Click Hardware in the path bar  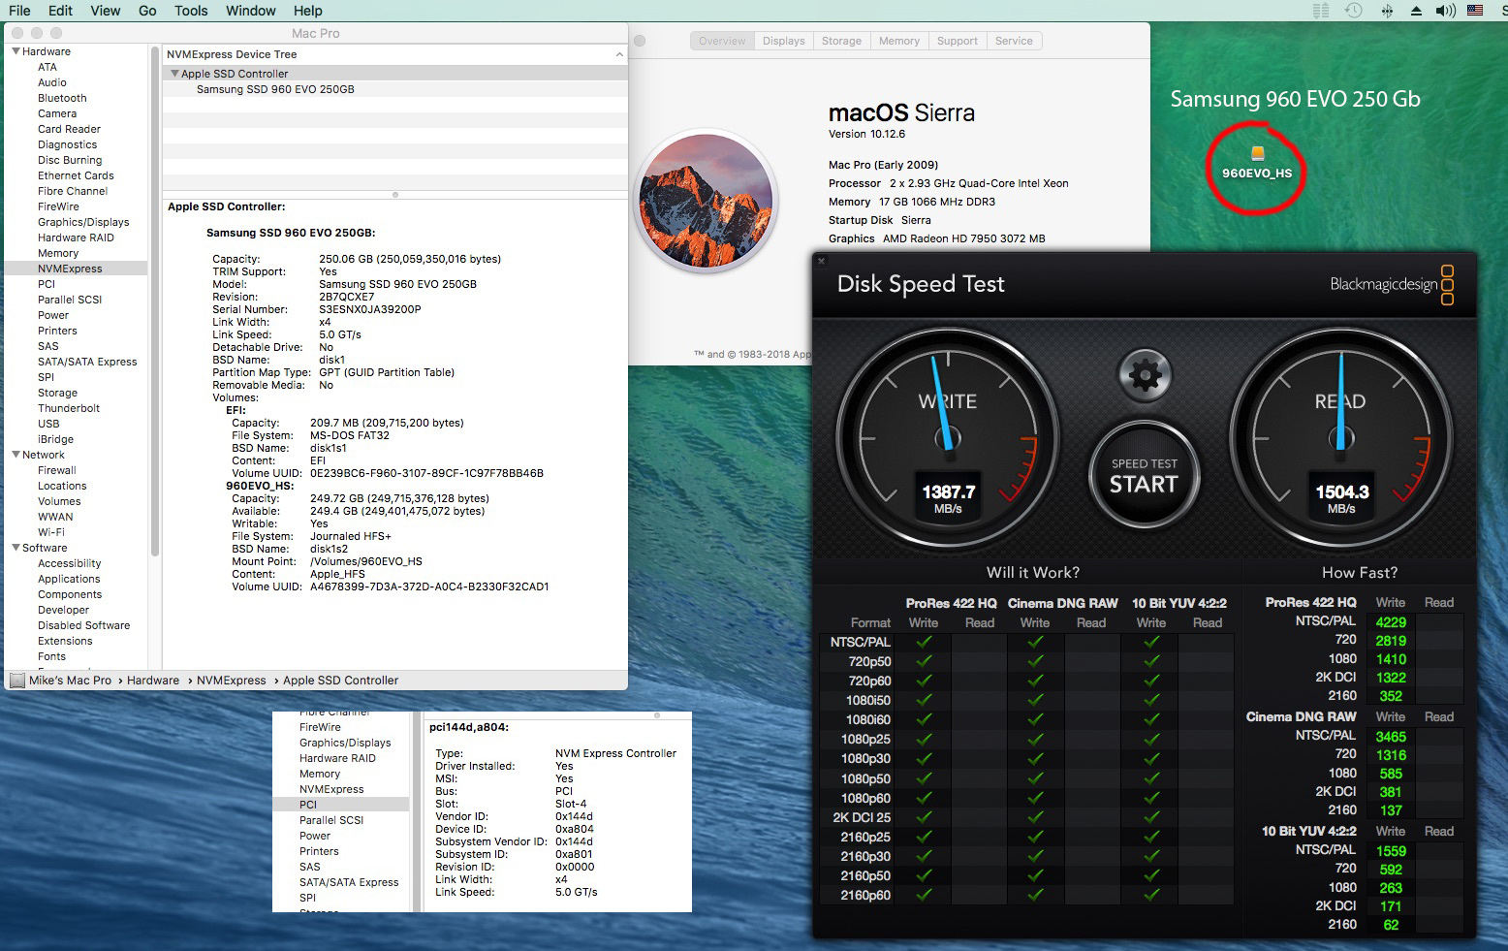point(153,681)
